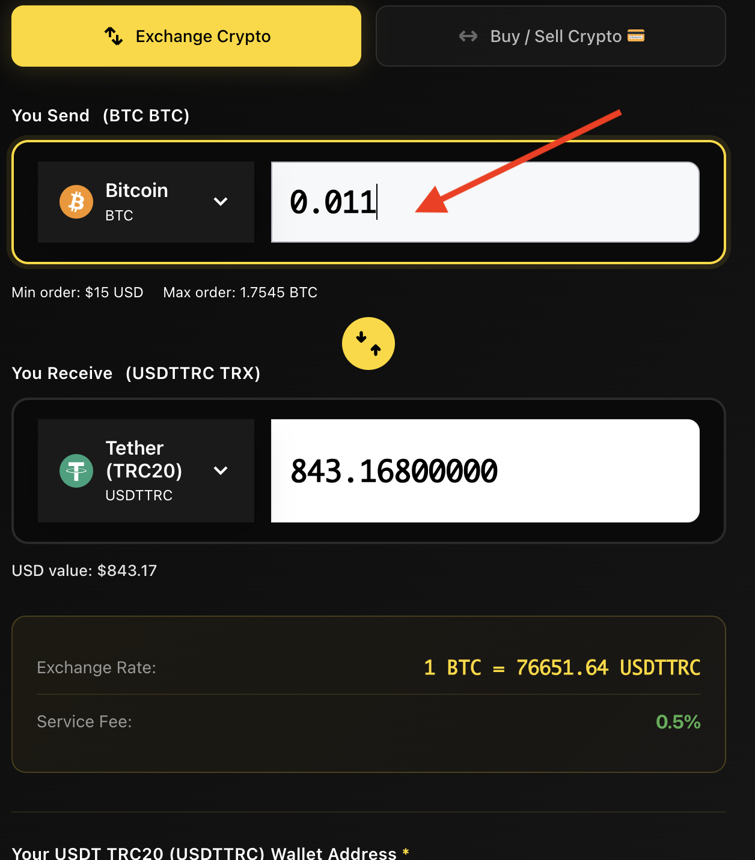This screenshot has width=755, height=860.
Task: Click the Tether (TRC20) coin logo icon
Action: [76, 471]
